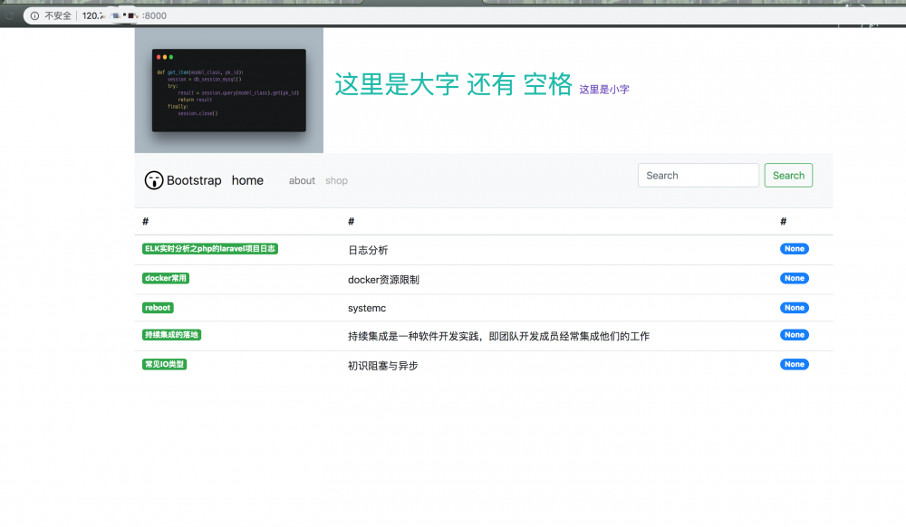The width and height of the screenshot is (906, 527).
Task: Click the code screenshot hero image
Action: click(x=228, y=90)
